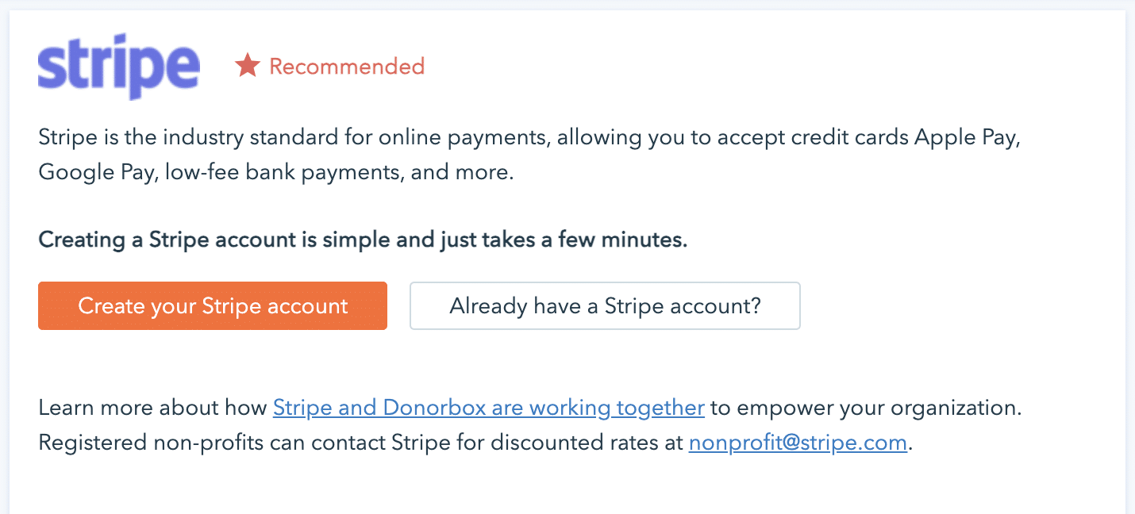Open Stripe and Donorbox are working together link
The width and height of the screenshot is (1135, 514).
pyautogui.click(x=488, y=408)
